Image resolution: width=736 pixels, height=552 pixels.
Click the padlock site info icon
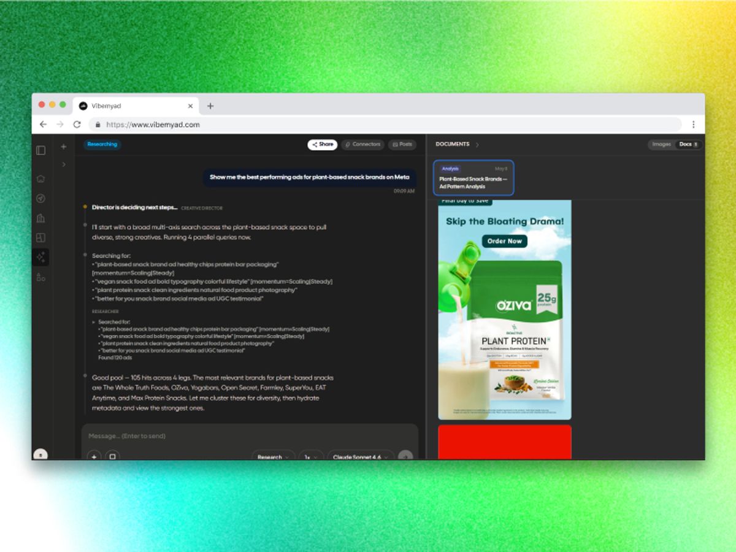tap(98, 125)
